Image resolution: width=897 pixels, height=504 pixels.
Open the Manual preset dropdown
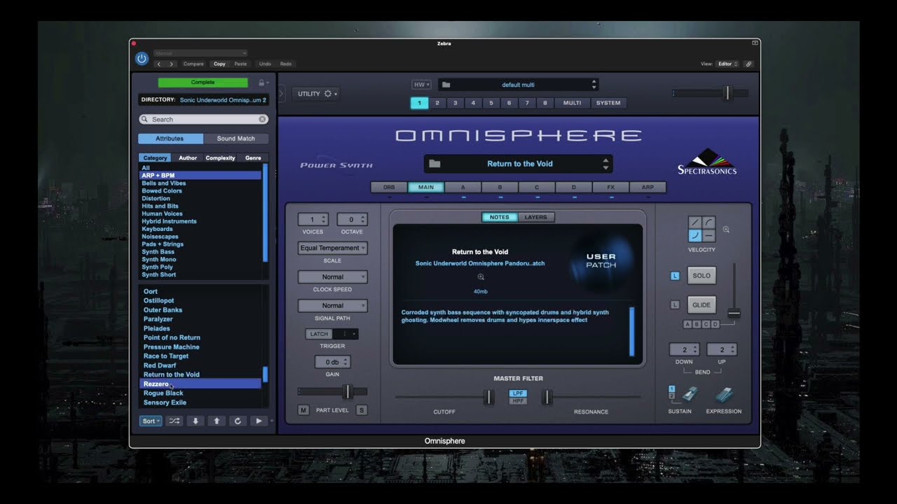(x=200, y=53)
